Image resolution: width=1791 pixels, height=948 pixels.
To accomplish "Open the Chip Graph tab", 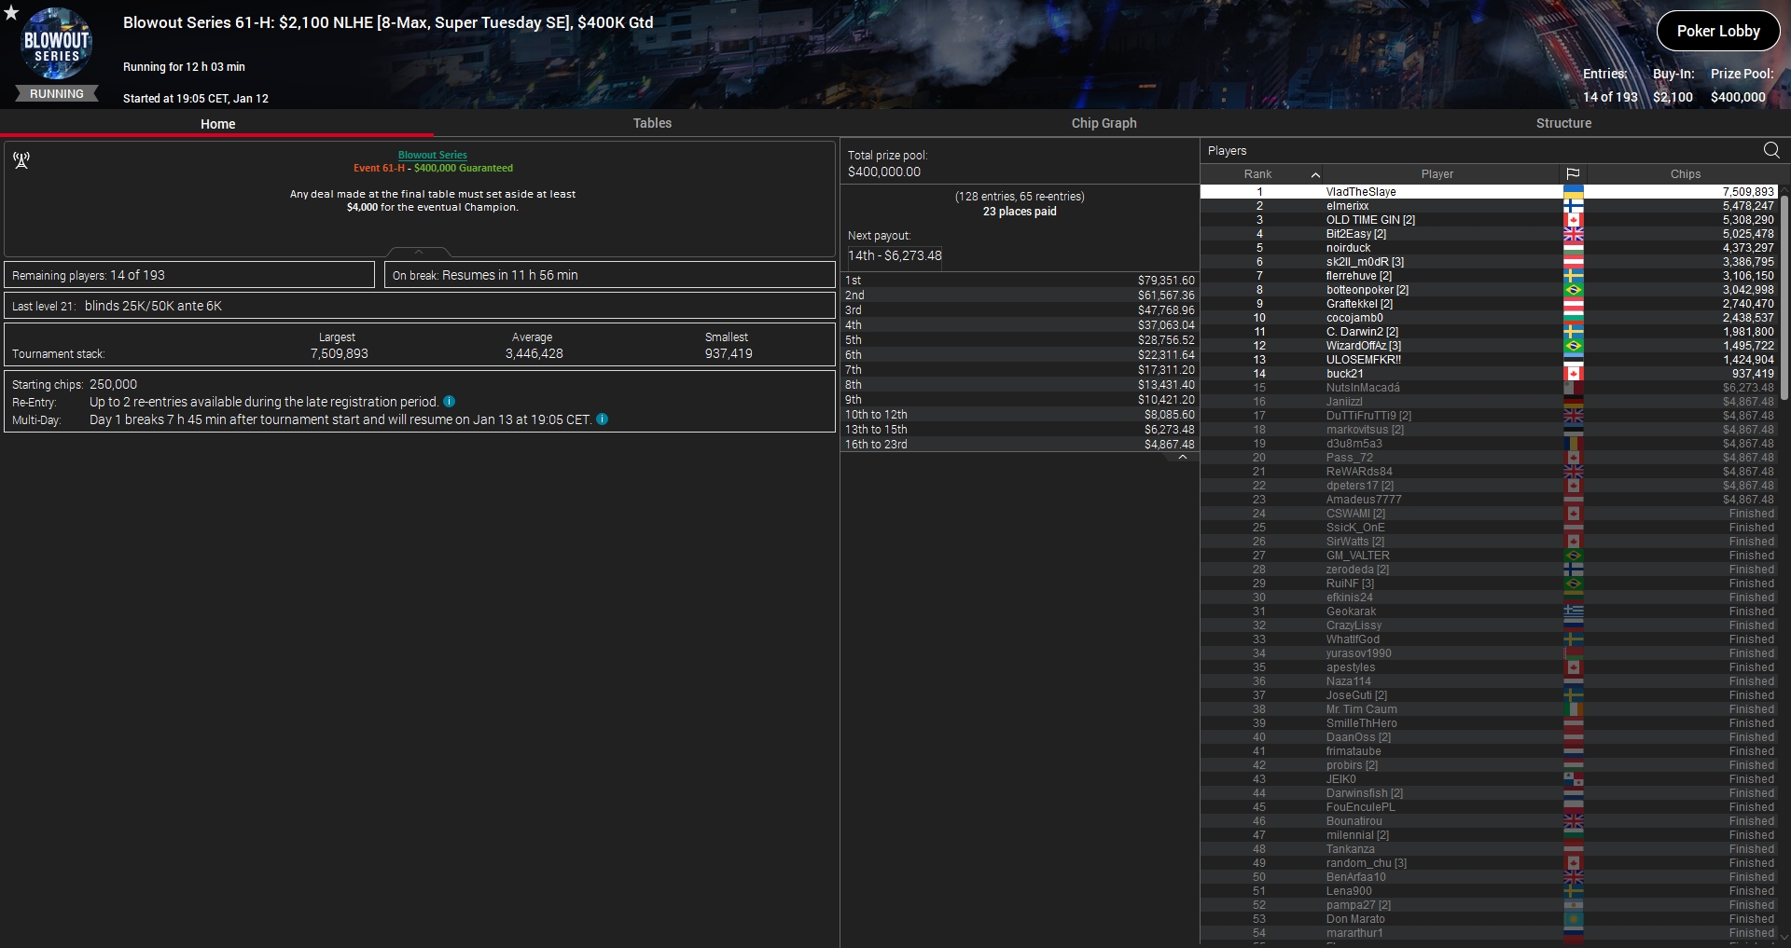I will pos(1104,123).
